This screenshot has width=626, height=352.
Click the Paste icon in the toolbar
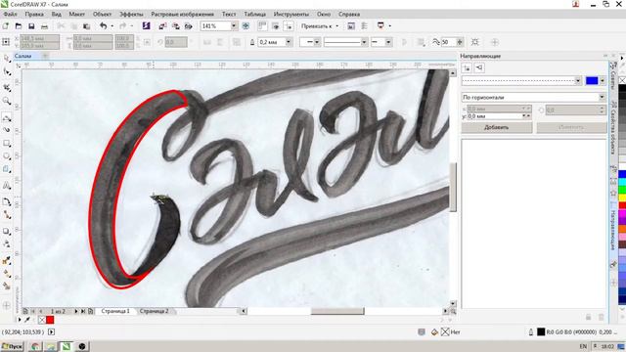coord(87,26)
